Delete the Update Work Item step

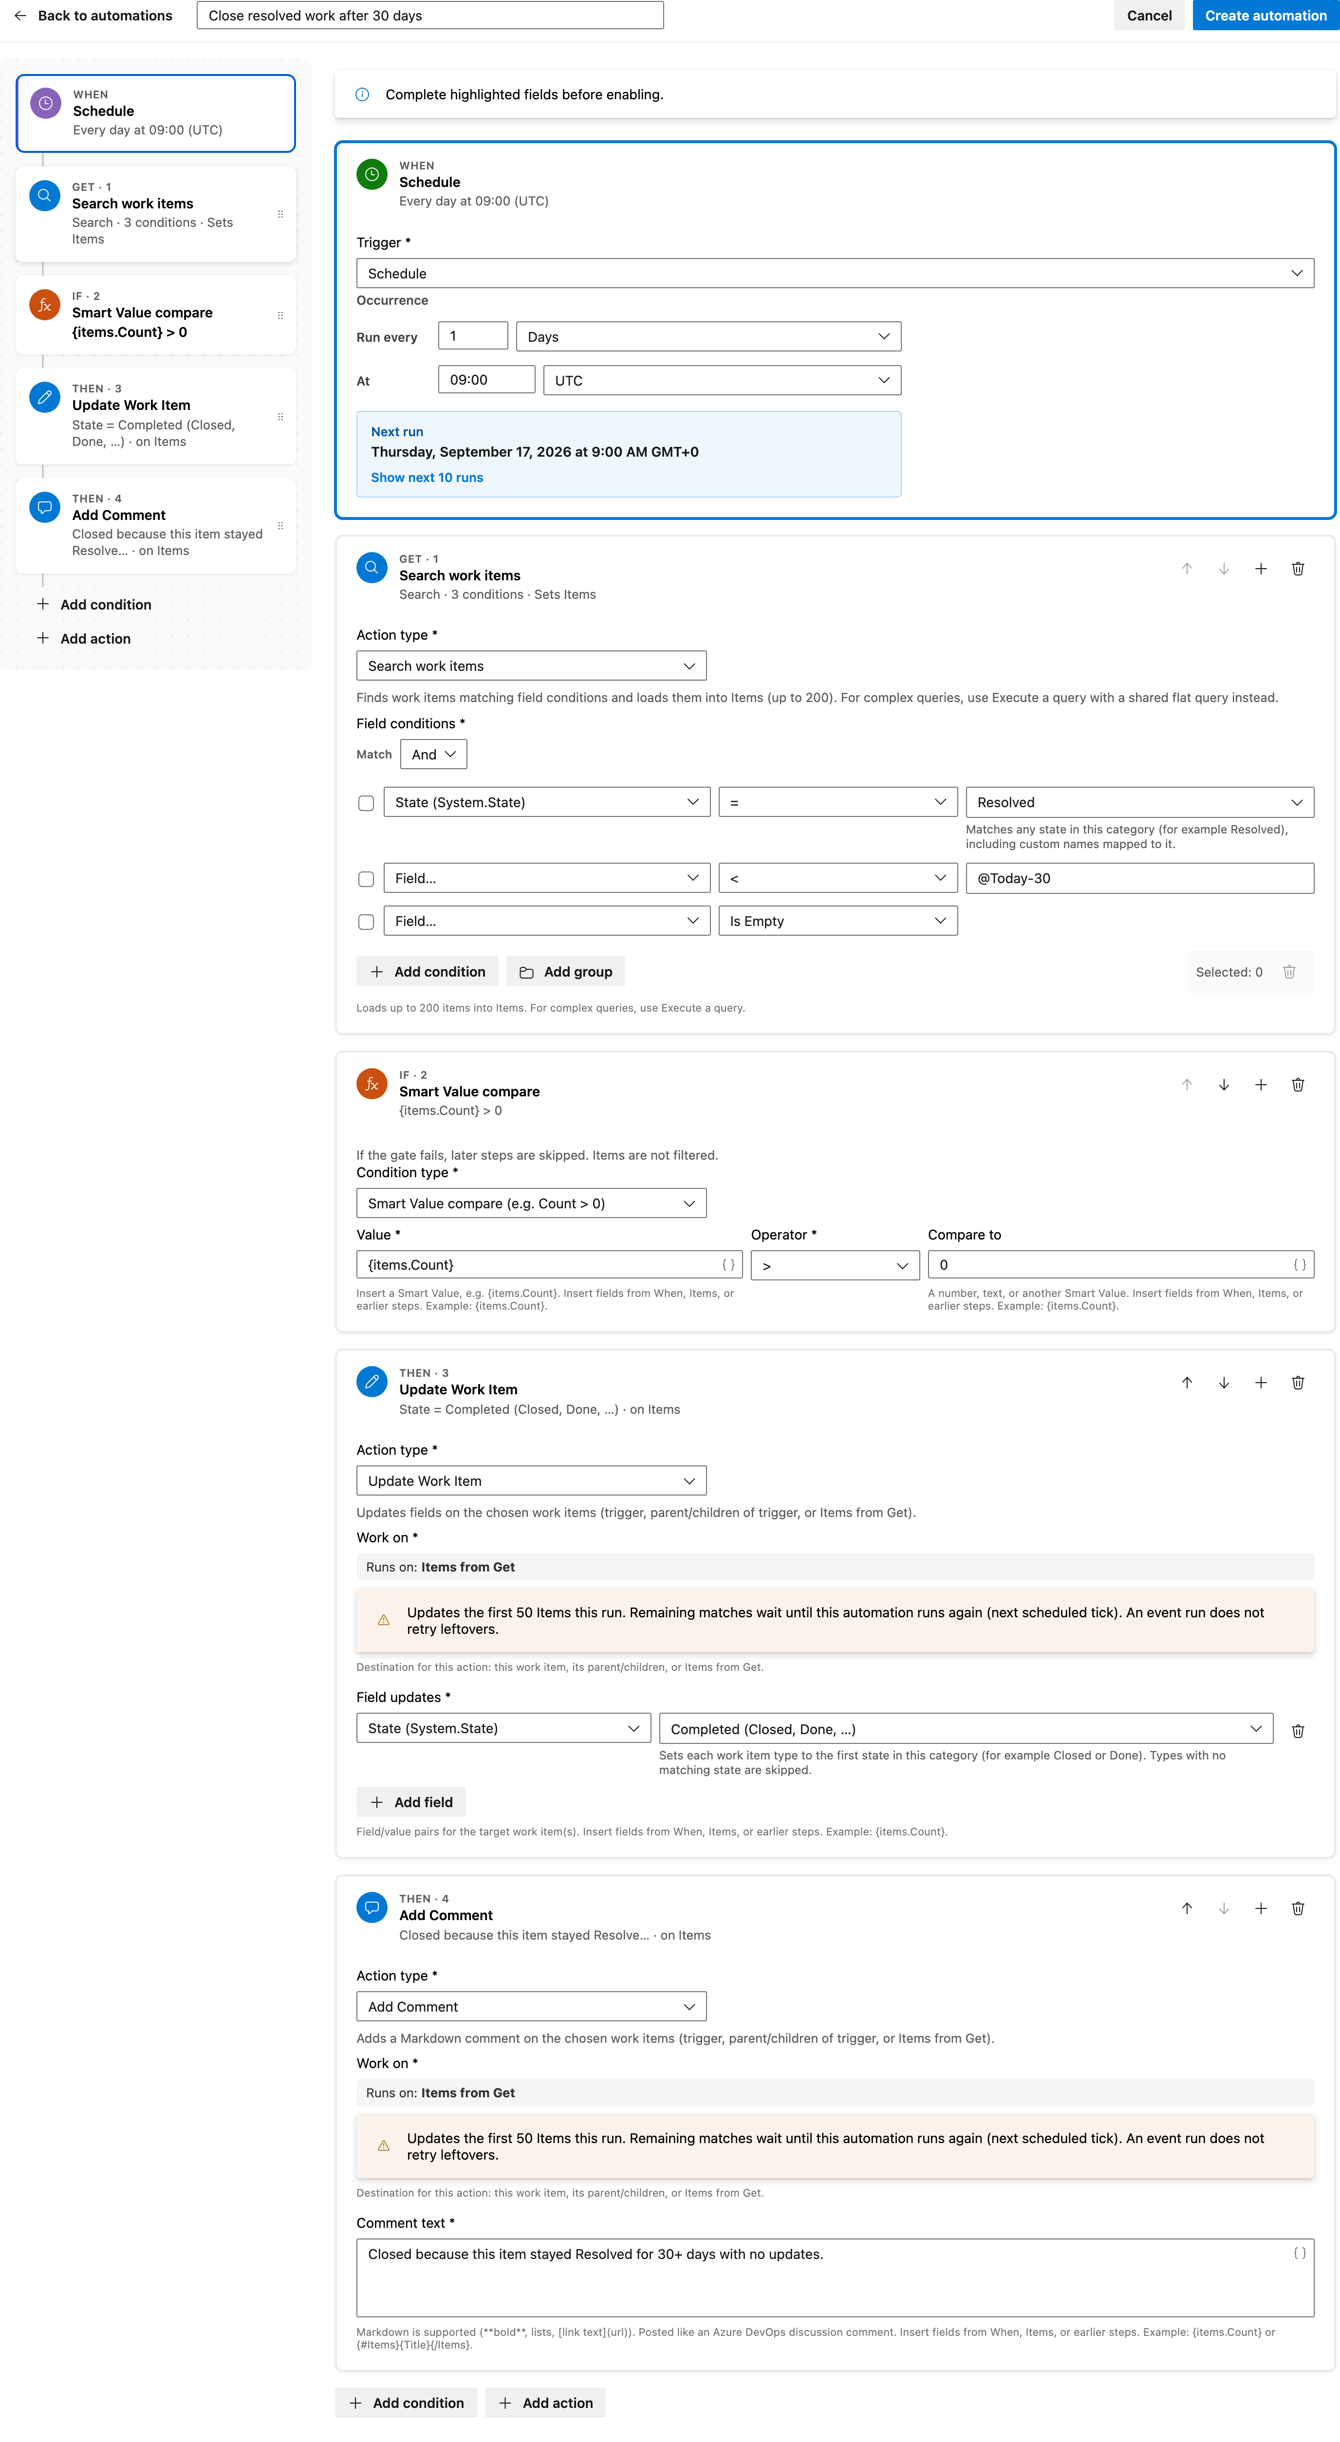(x=1297, y=1383)
